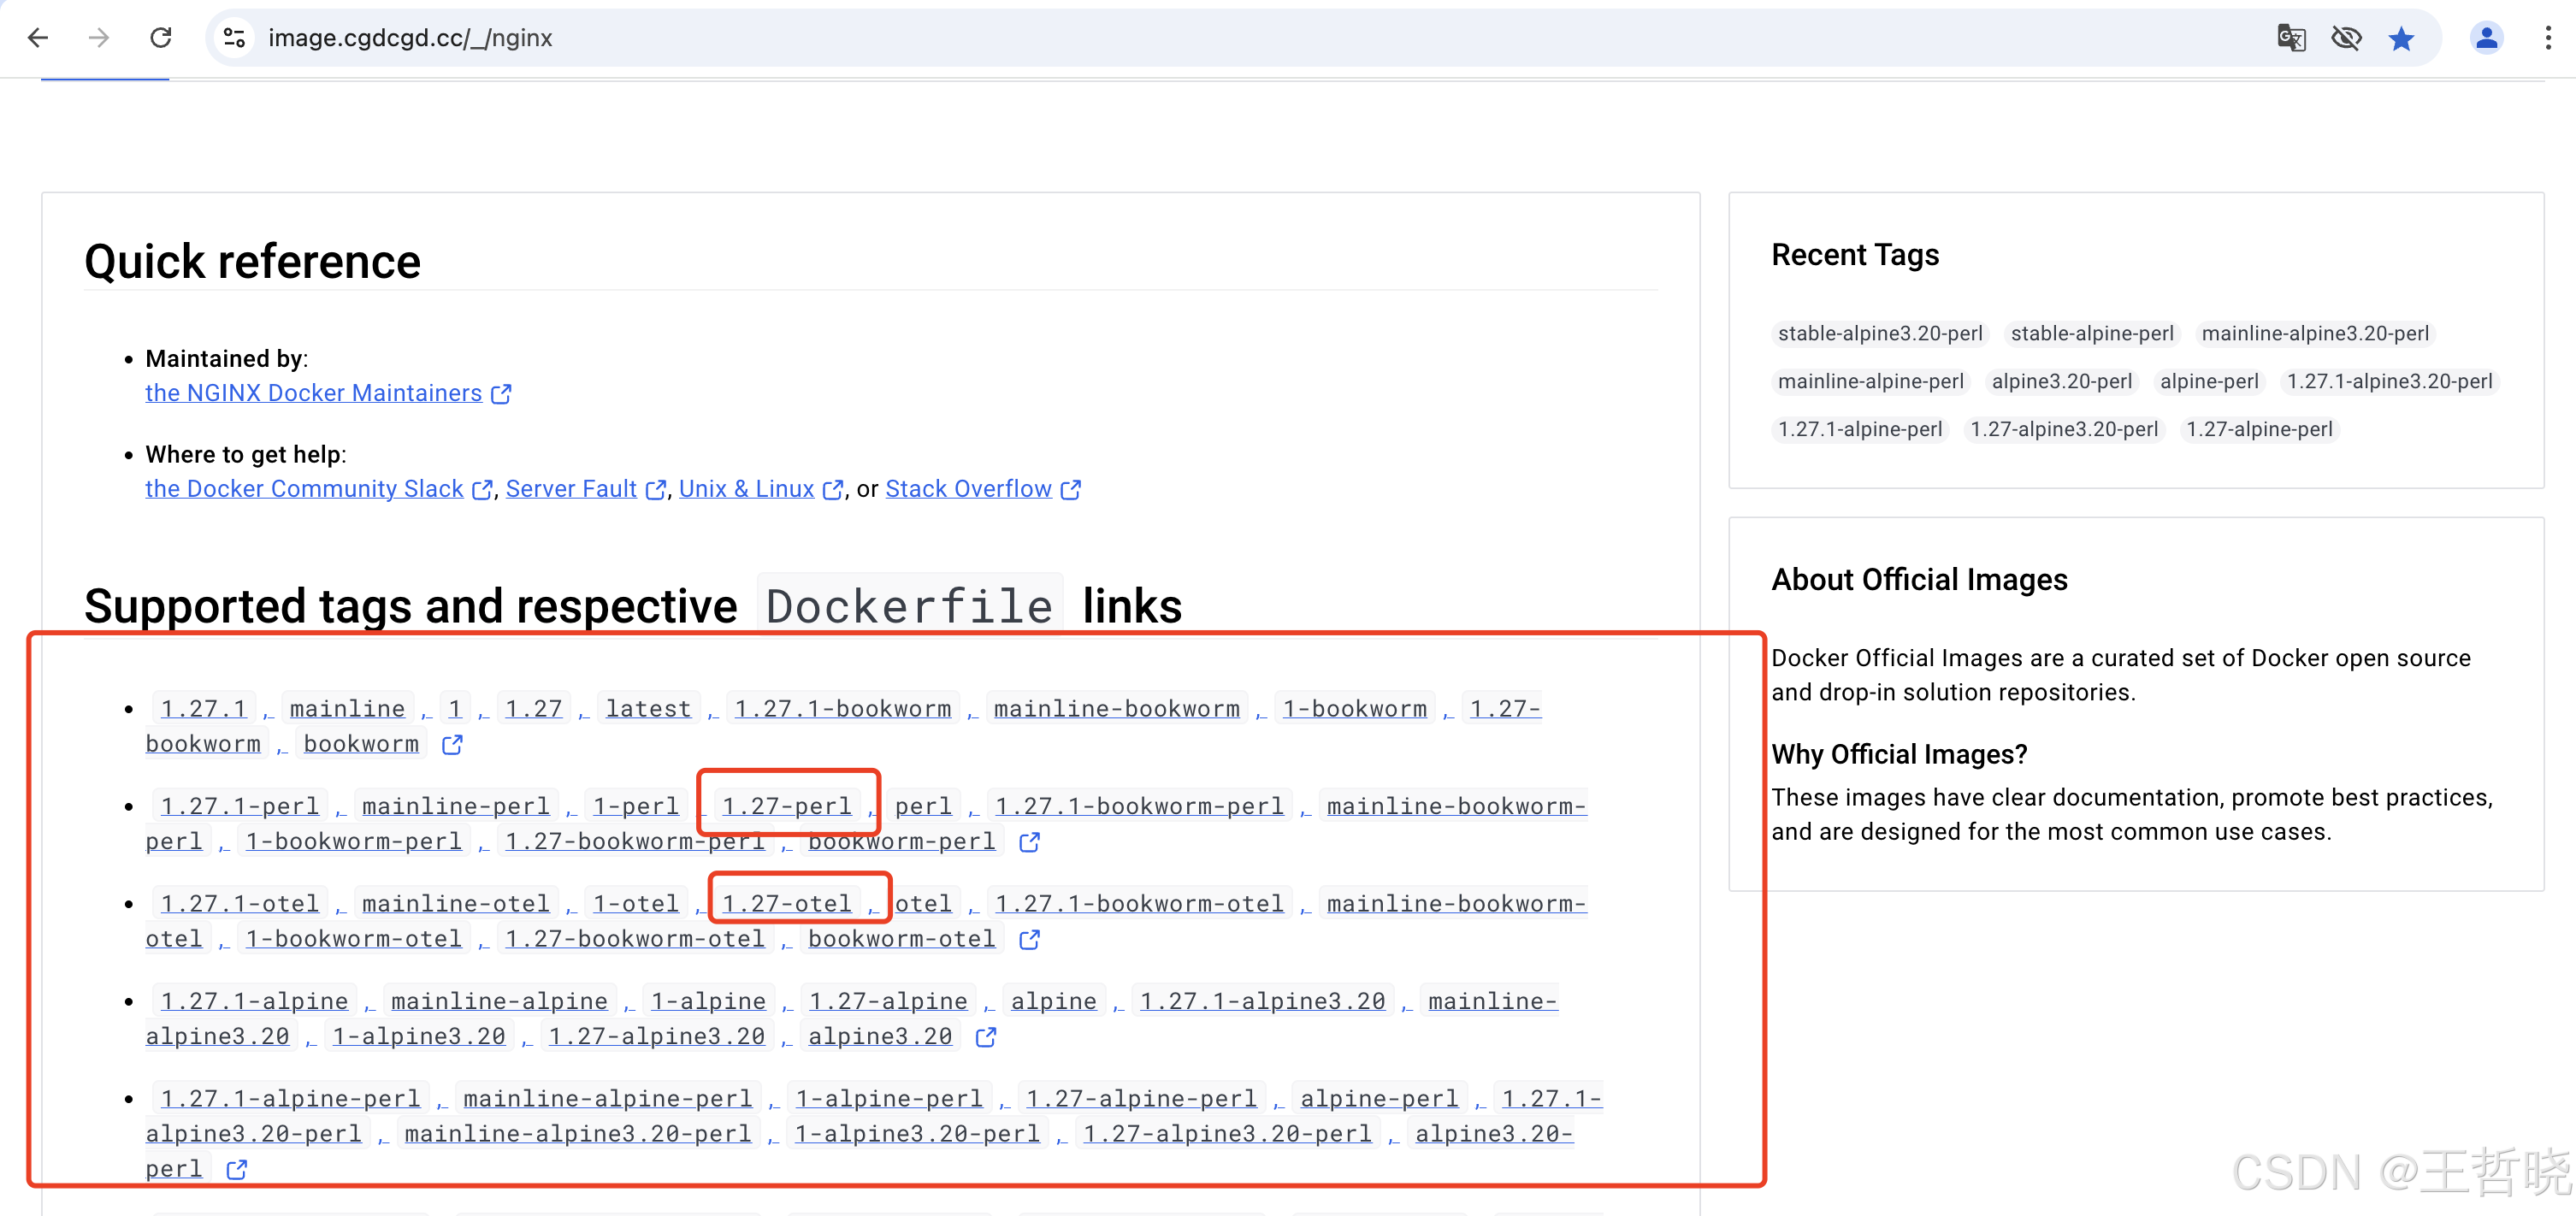
Task: Open the 1.27-bookworm-otel tag link
Action: click(635, 938)
